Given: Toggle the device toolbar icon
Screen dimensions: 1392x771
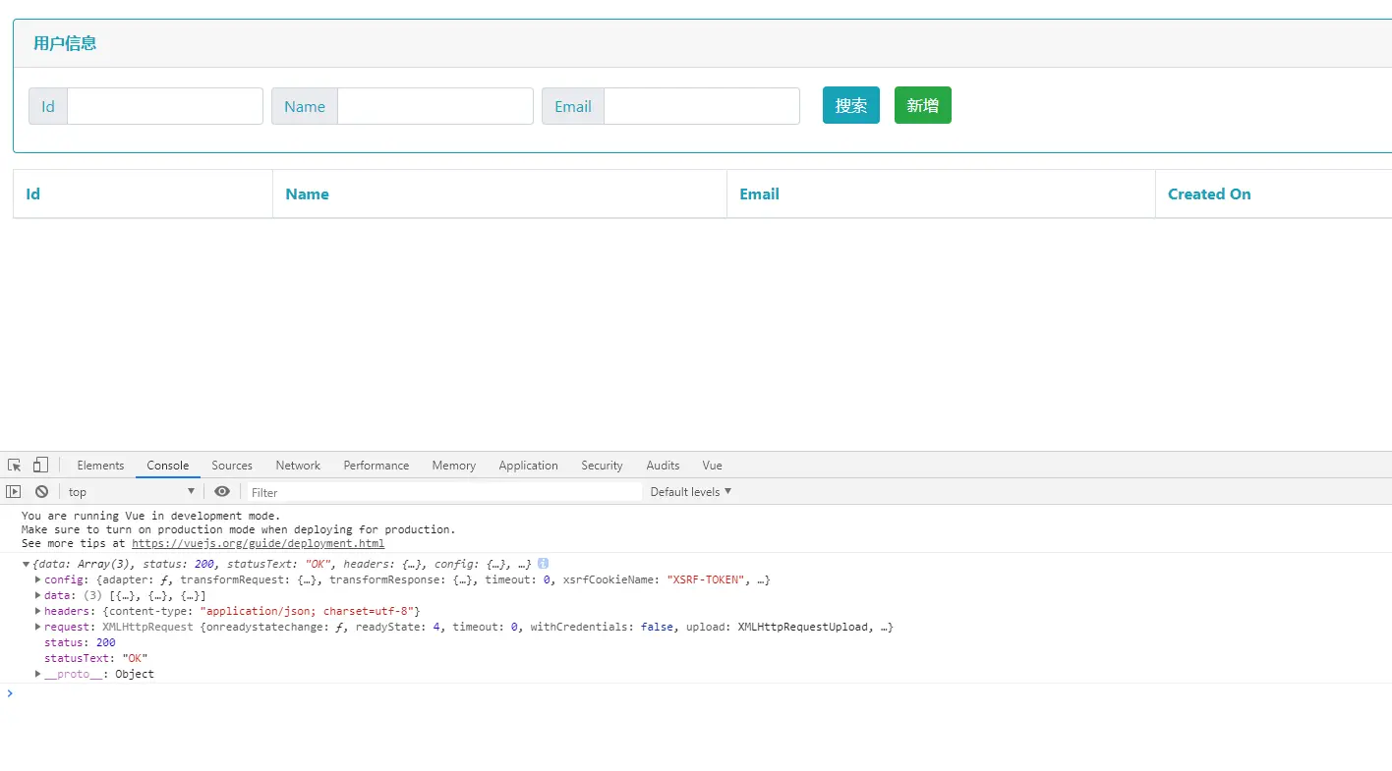Looking at the screenshot, I should (40, 466).
